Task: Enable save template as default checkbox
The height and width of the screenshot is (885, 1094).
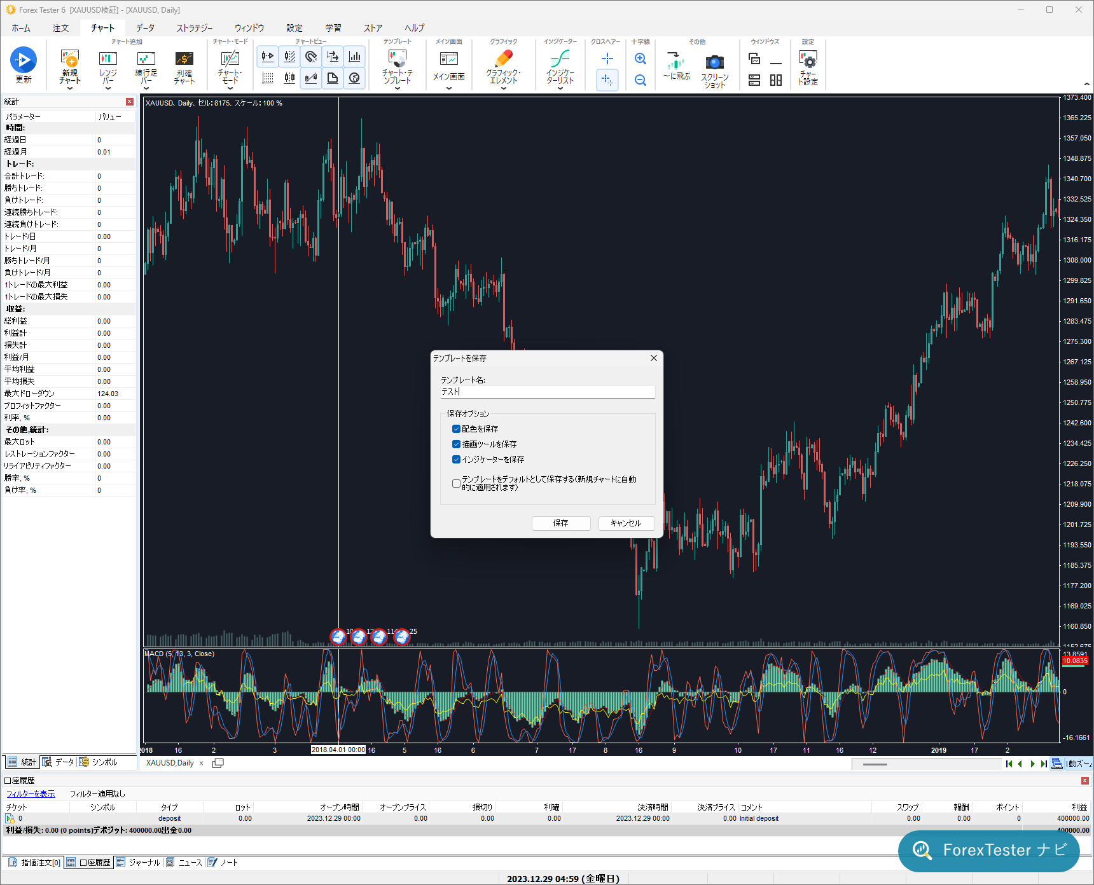Action: (x=456, y=483)
